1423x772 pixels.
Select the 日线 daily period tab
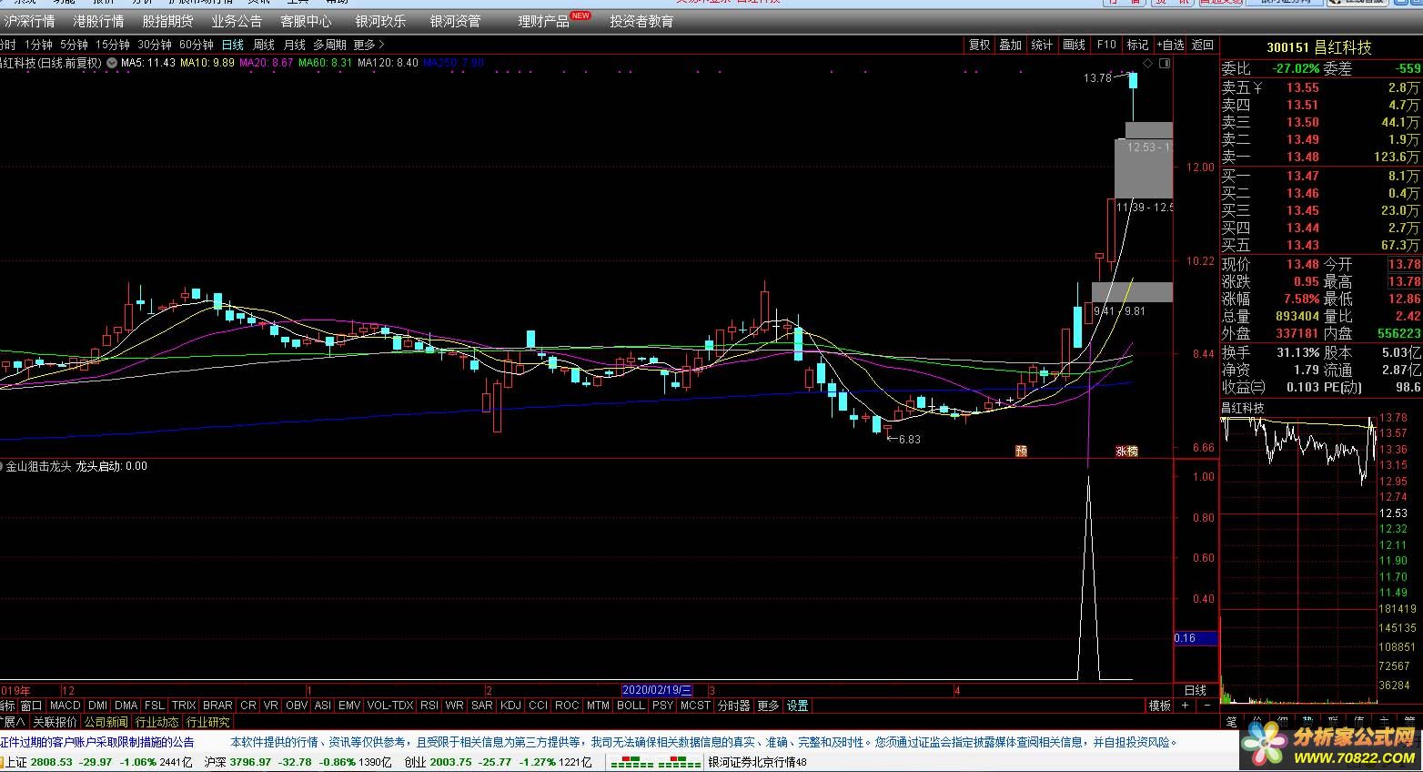233,45
